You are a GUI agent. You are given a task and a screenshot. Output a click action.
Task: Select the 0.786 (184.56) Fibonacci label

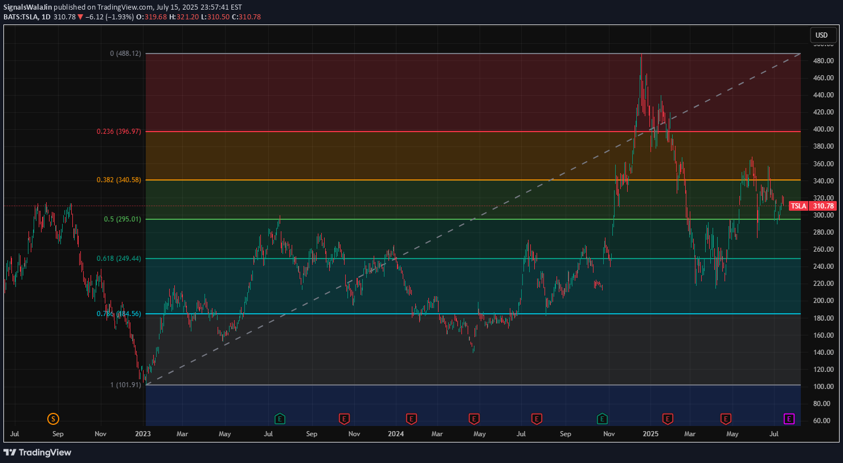(118, 314)
